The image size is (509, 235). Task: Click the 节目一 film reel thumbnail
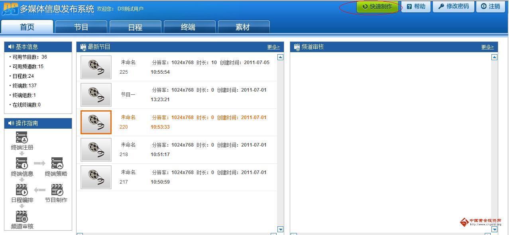pyautogui.click(x=96, y=94)
